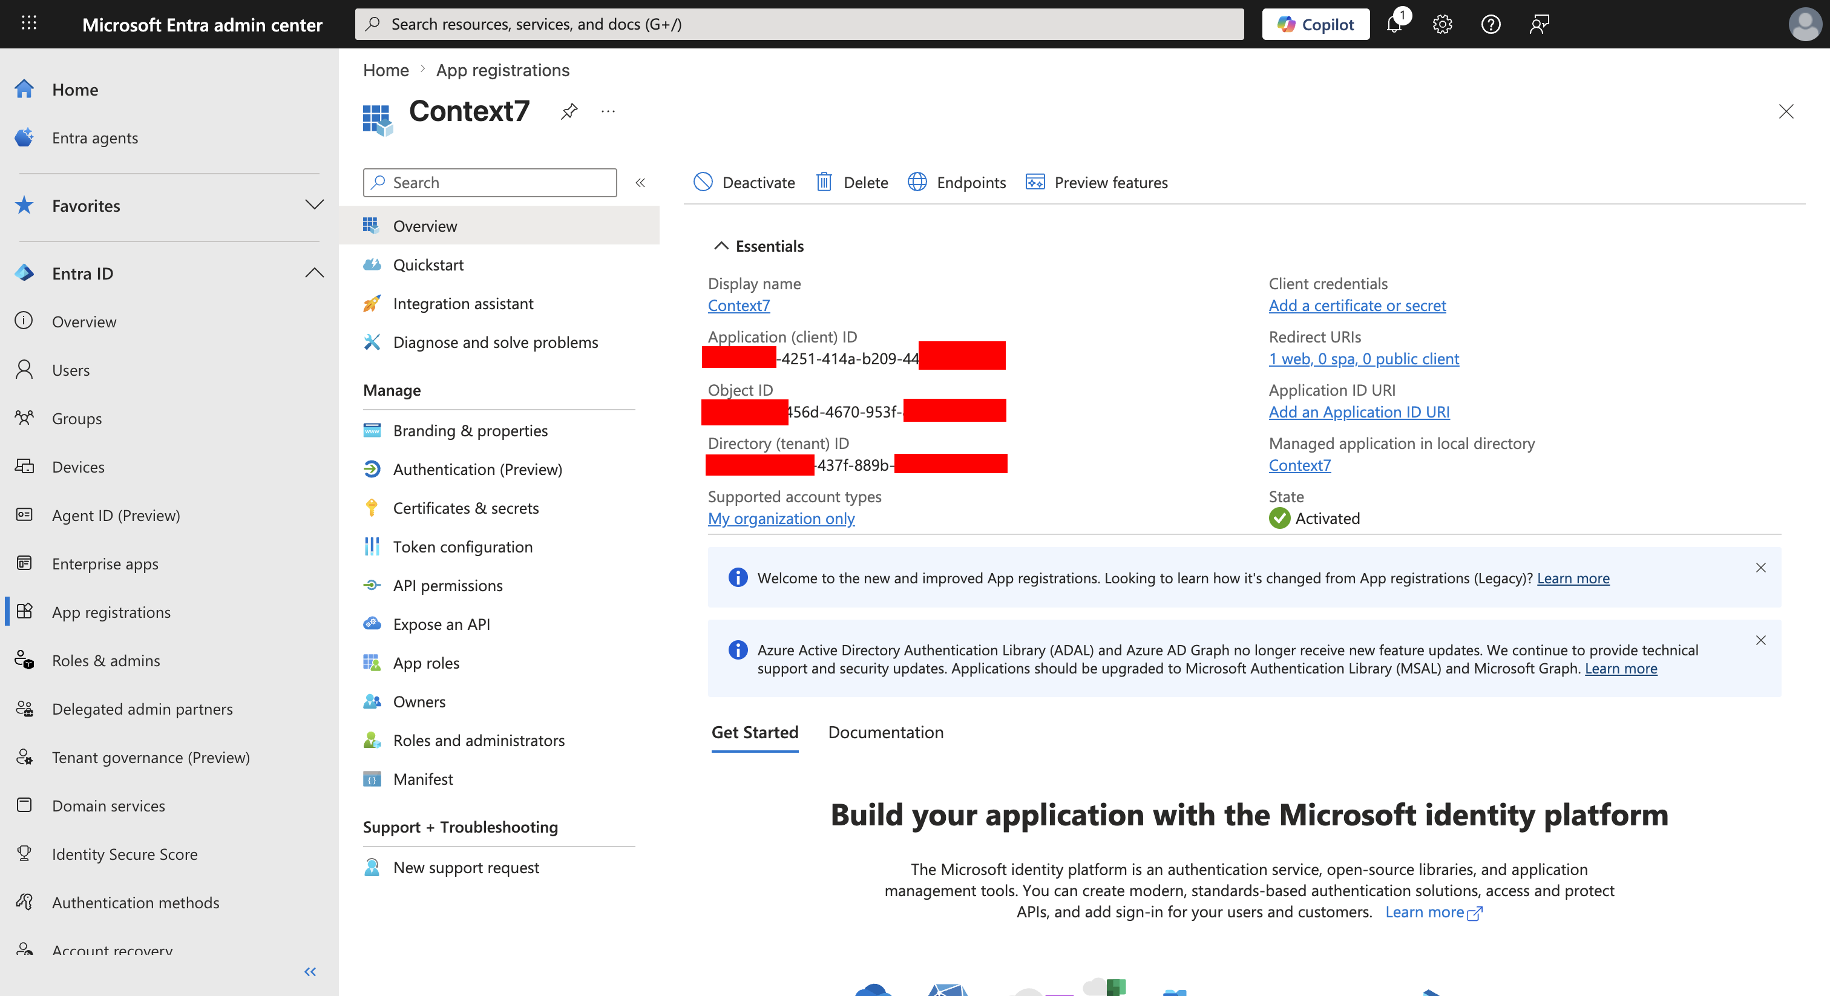This screenshot has height=996, width=1830.
Task: Switch to the Documentation tab
Action: tap(886, 732)
